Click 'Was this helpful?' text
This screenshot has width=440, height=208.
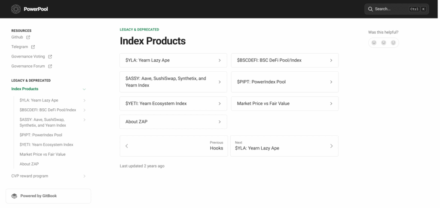(x=383, y=32)
